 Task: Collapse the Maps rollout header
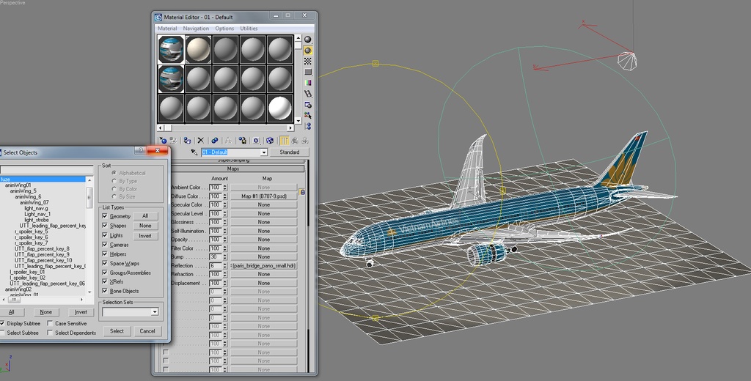point(232,169)
